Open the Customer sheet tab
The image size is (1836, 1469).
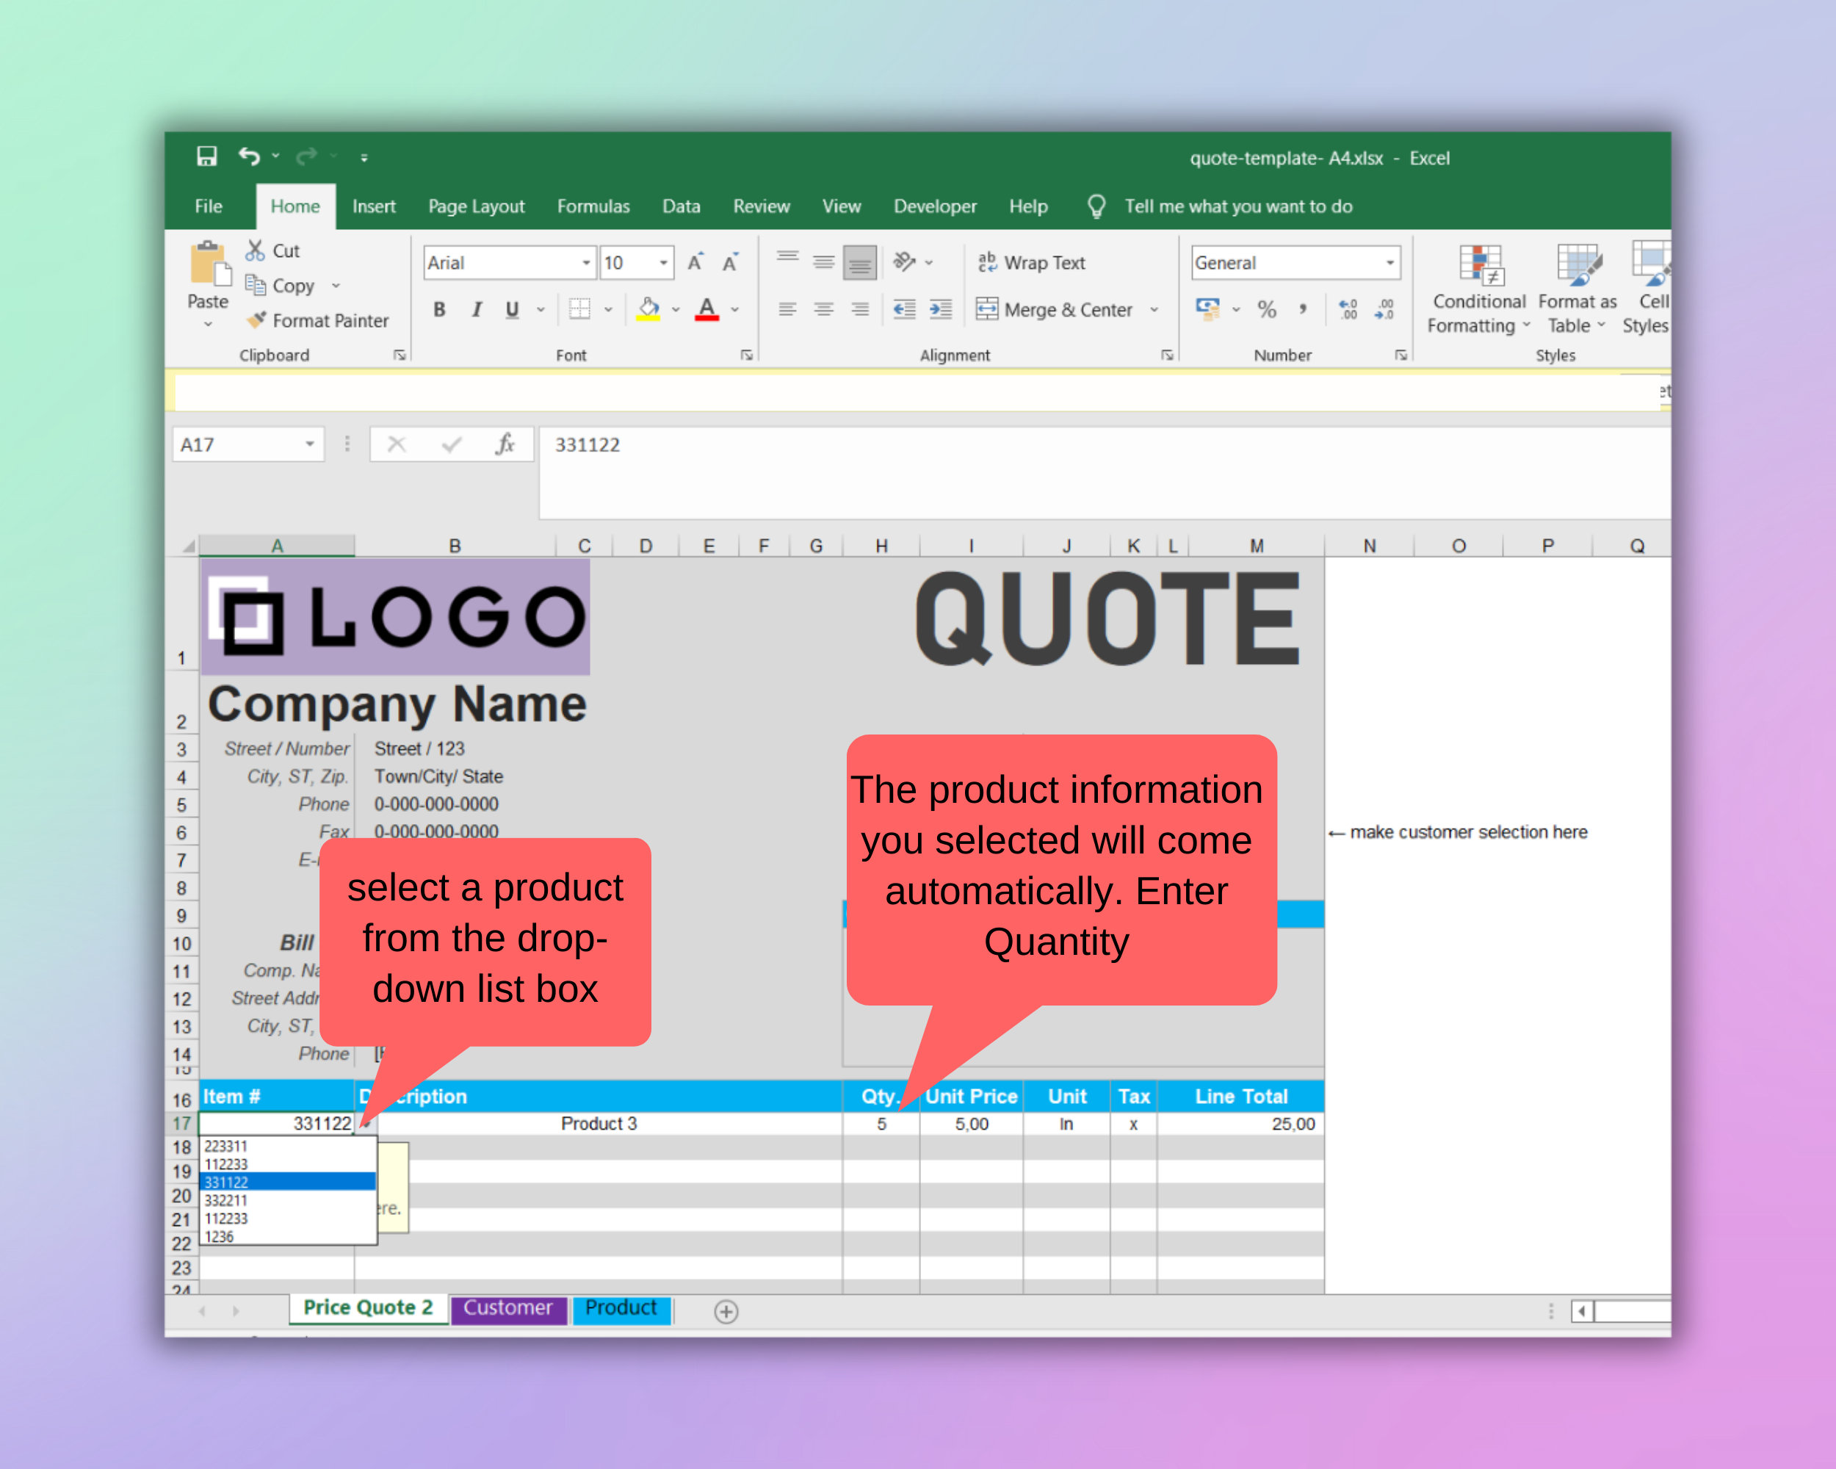pos(507,1309)
